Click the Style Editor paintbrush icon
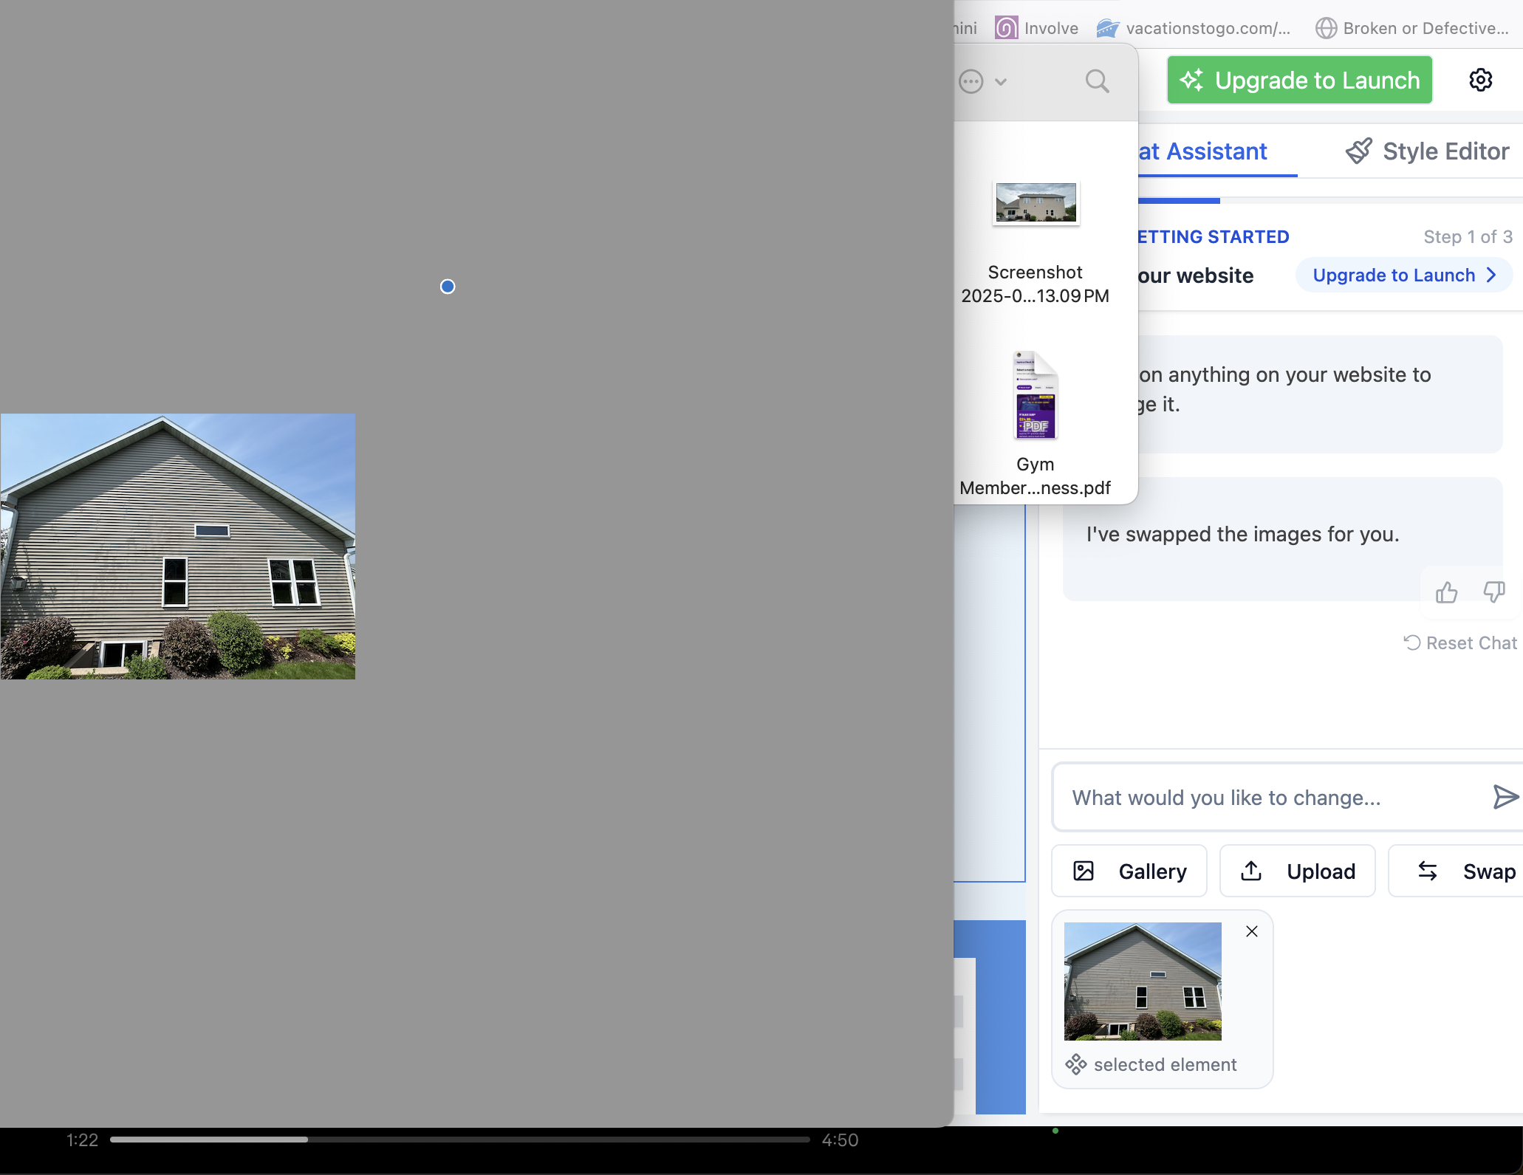The image size is (1523, 1175). pos(1358,151)
